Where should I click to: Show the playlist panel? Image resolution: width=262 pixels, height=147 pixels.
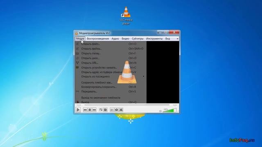click(x=112, y=110)
